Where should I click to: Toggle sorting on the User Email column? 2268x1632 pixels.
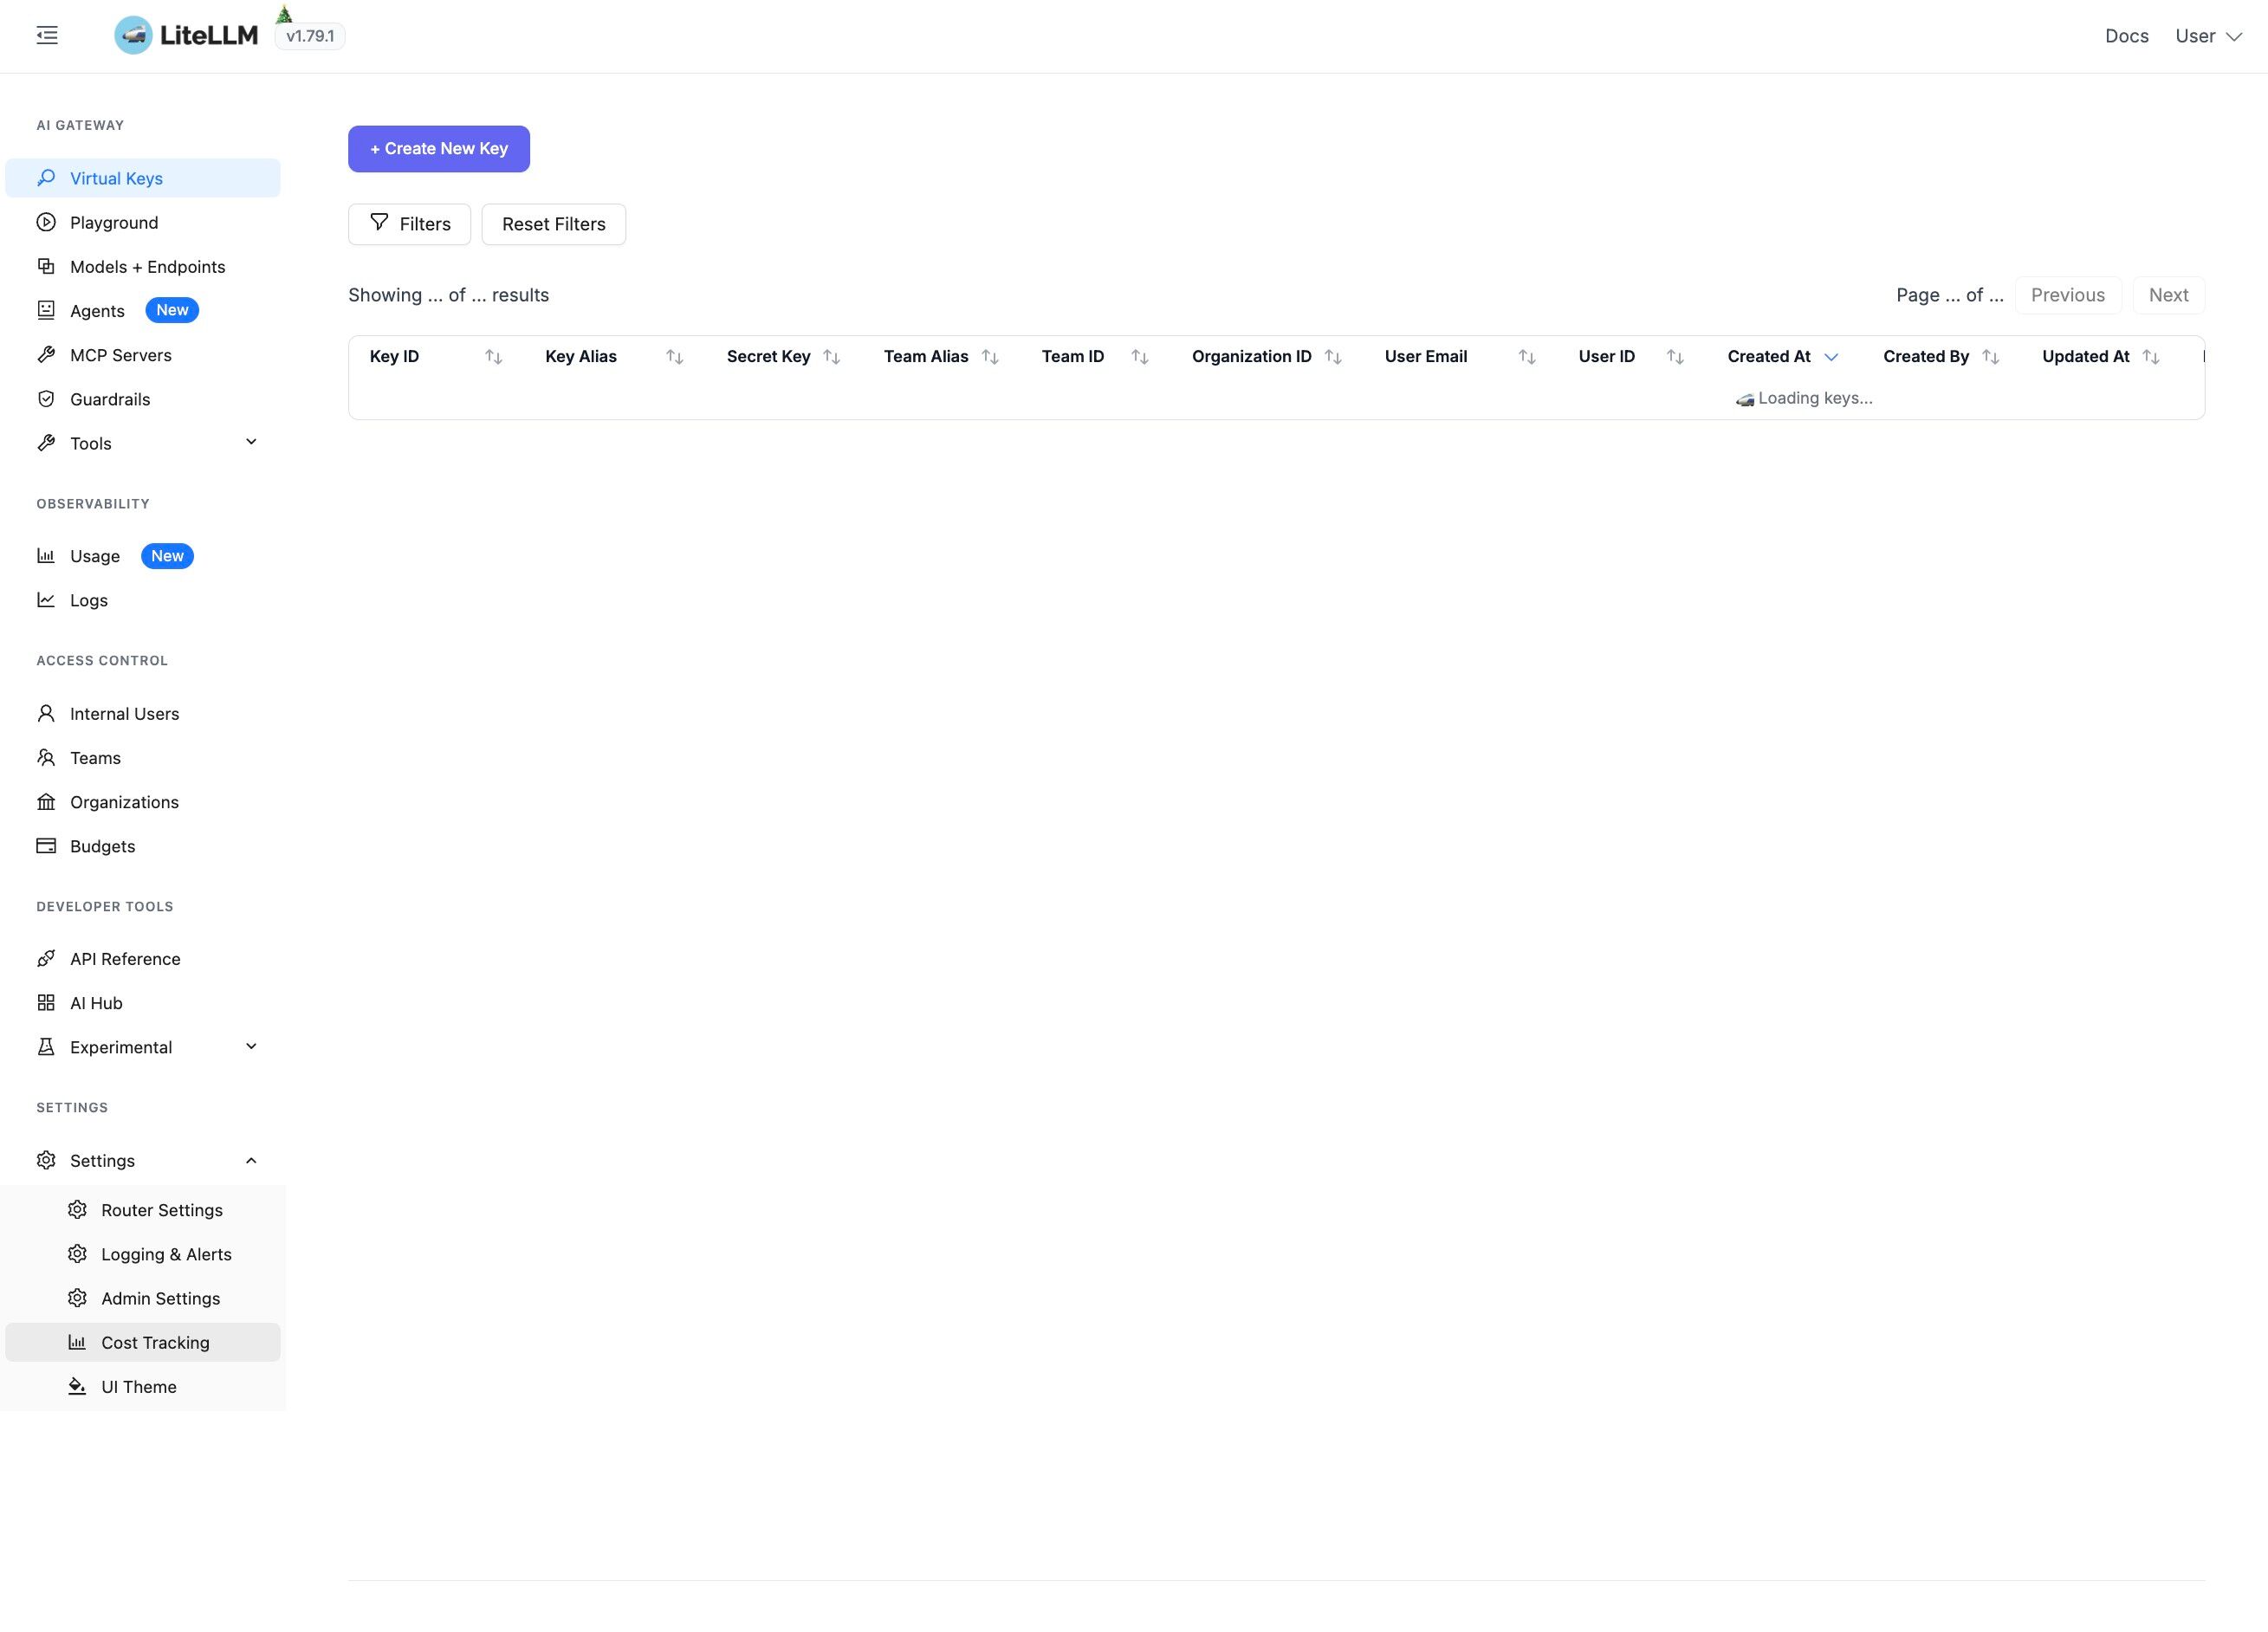click(1526, 356)
